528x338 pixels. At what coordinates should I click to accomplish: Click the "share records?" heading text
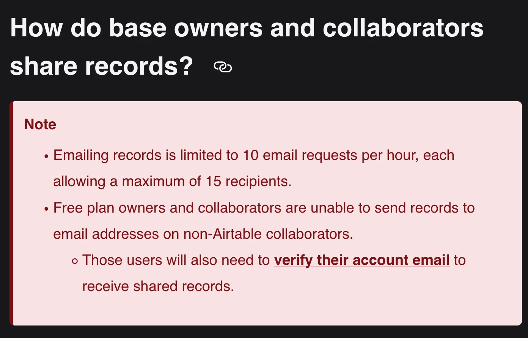tap(102, 66)
